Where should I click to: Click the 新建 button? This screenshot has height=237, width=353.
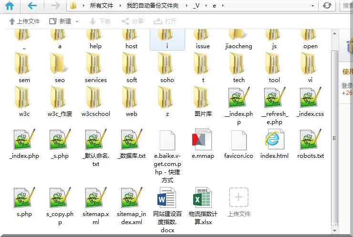[x=60, y=21]
